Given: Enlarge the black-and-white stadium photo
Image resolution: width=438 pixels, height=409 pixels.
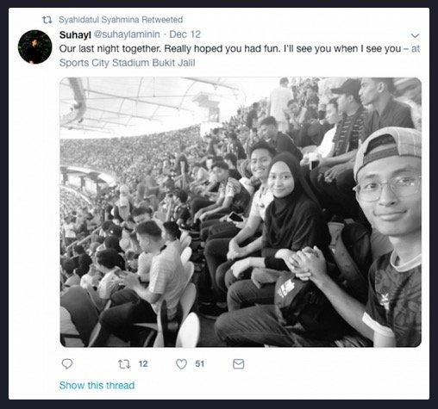Looking at the screenshot, I should [241, 212].
